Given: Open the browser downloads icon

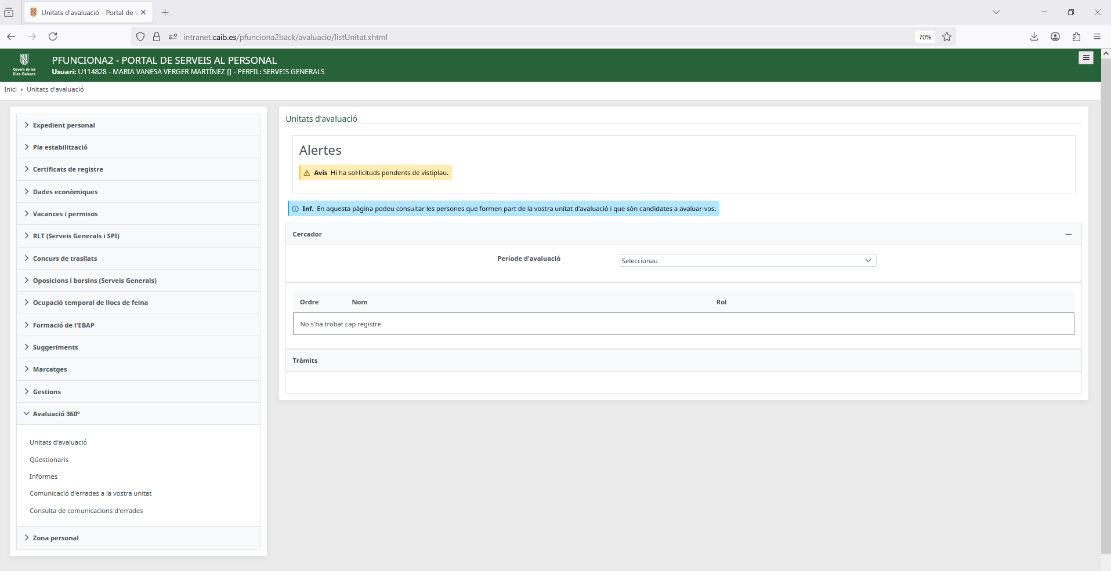Looking at the screenshot, I should pyautogui.click(x=1034, y=37).
